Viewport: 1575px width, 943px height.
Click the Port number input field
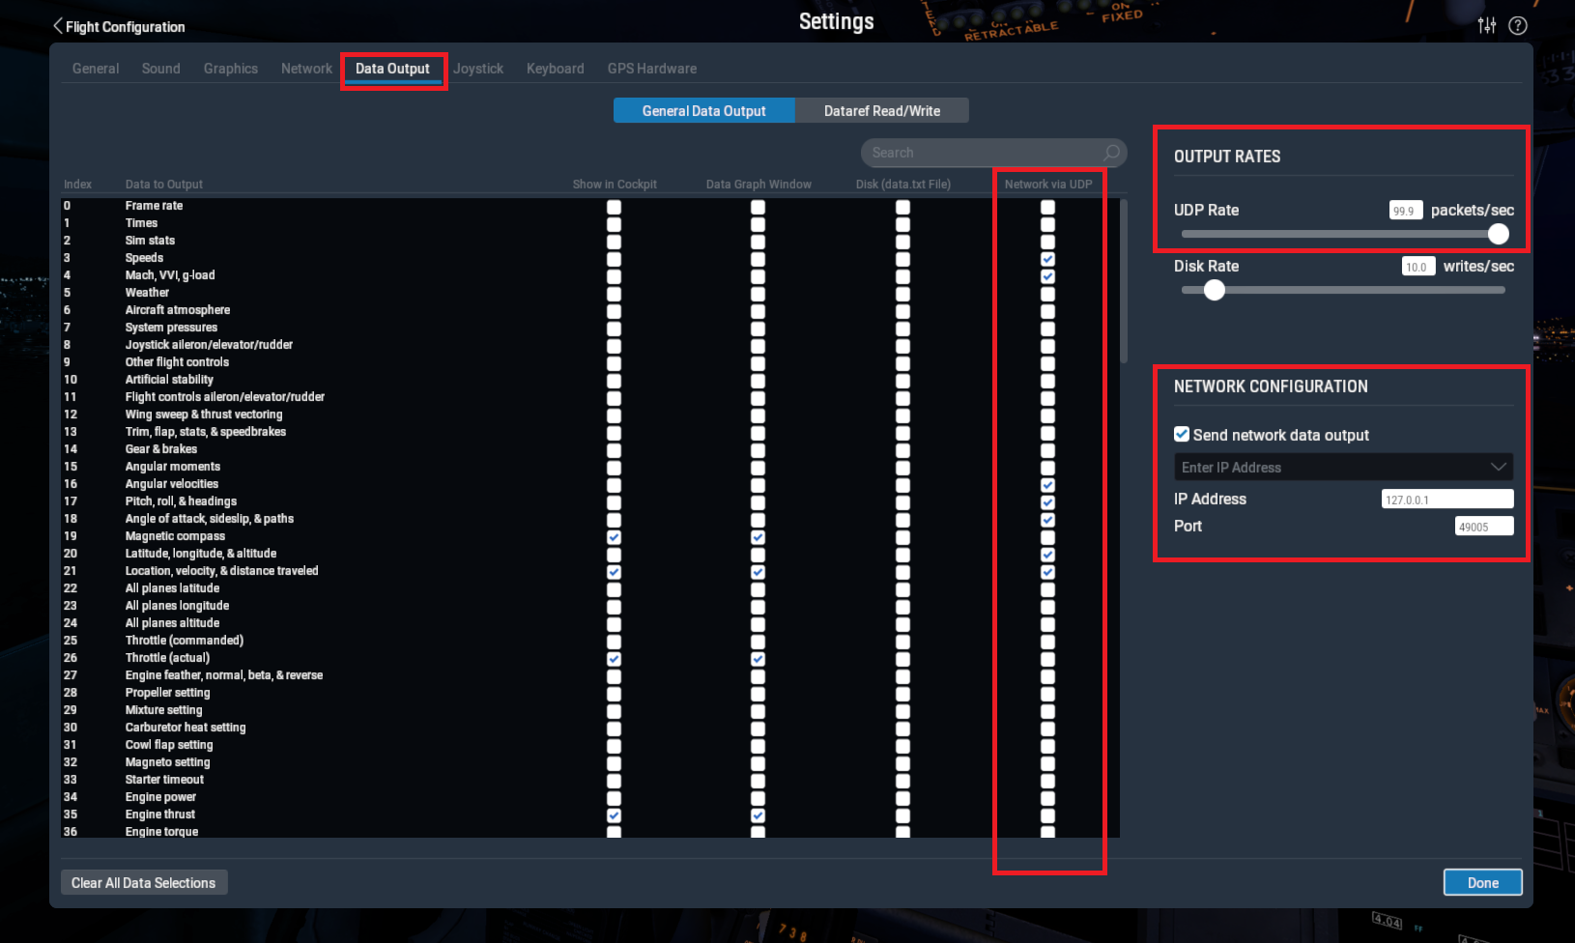click(1483, 527)
